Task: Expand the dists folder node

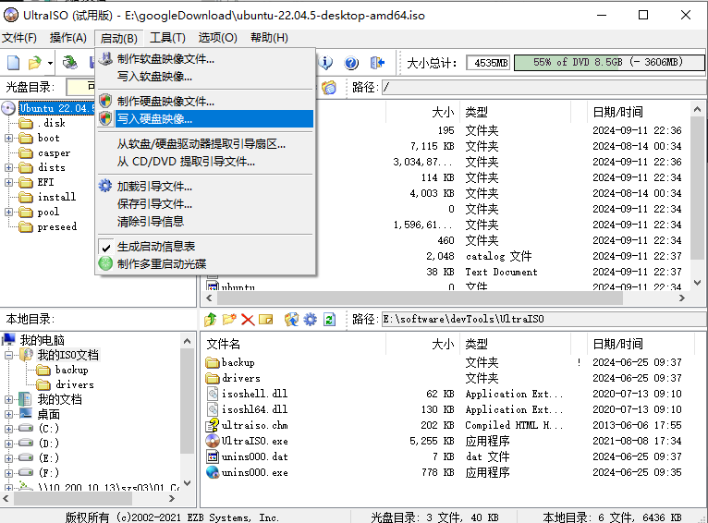Action: tap(8, 167)
